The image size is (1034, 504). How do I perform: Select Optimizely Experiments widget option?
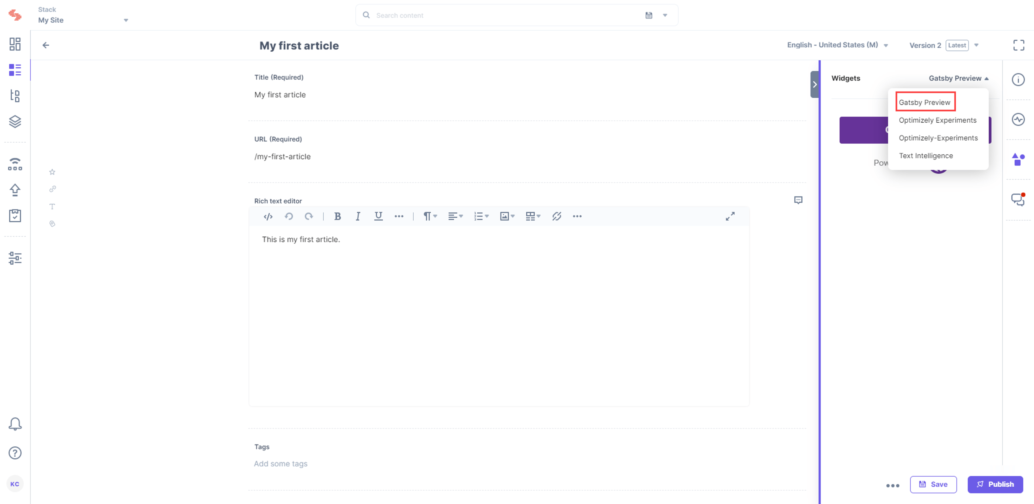point(937,120)
